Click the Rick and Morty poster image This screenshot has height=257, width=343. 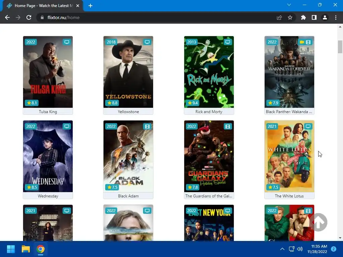click(209, 72)
